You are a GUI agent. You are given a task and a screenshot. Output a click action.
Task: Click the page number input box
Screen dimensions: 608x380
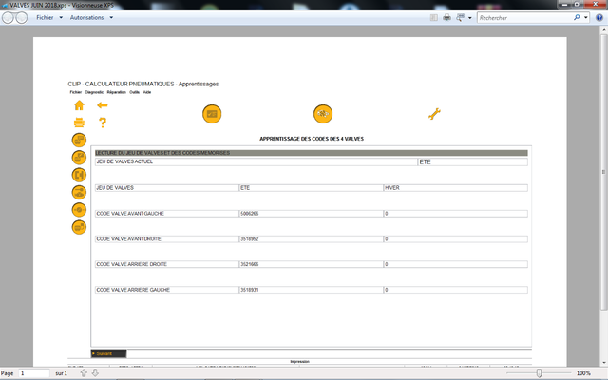point(34,373)
